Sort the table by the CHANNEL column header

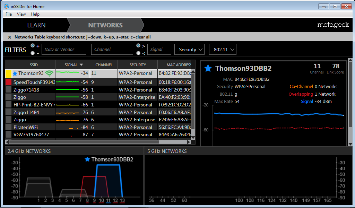point(103,64)
